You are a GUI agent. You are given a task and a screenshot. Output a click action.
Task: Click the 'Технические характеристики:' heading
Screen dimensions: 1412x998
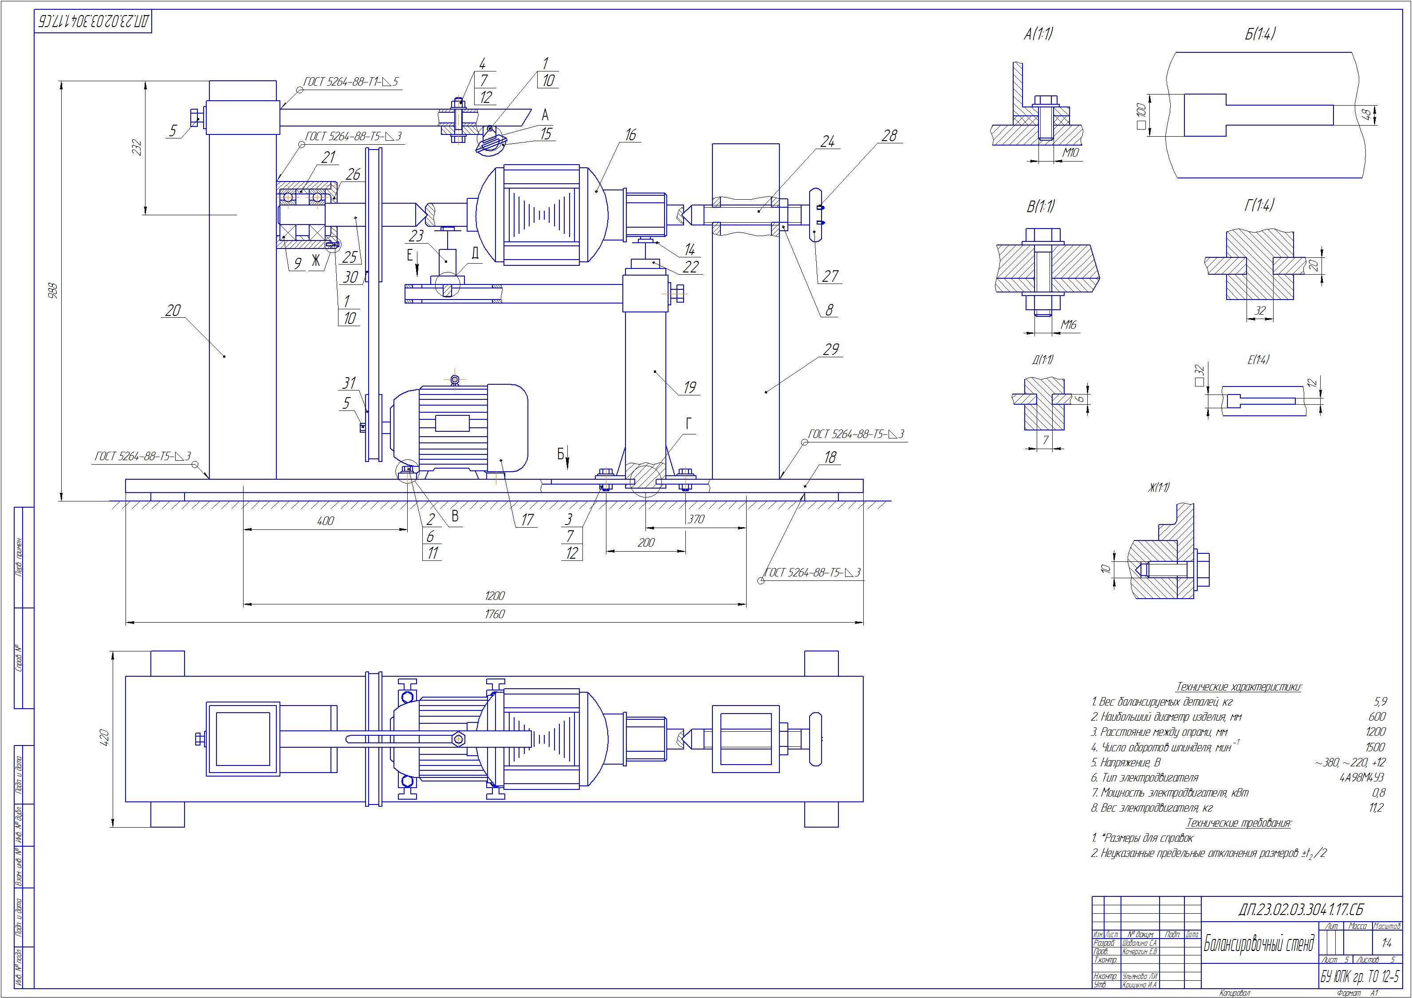coord(1239,686)
